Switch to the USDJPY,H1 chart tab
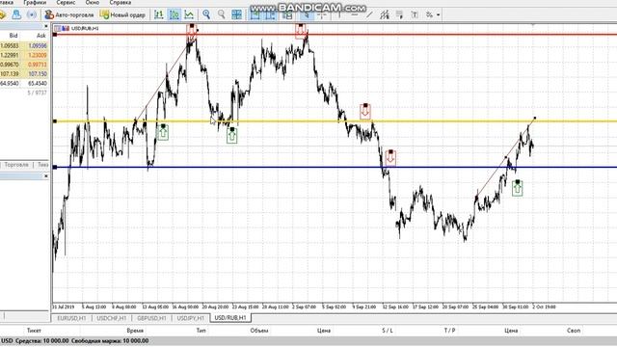The width and height of the screenshot is (617, 347). pyautogui.click(x=191, y=318)
